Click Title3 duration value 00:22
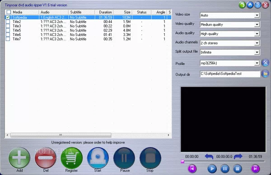 tap(108, 26)
